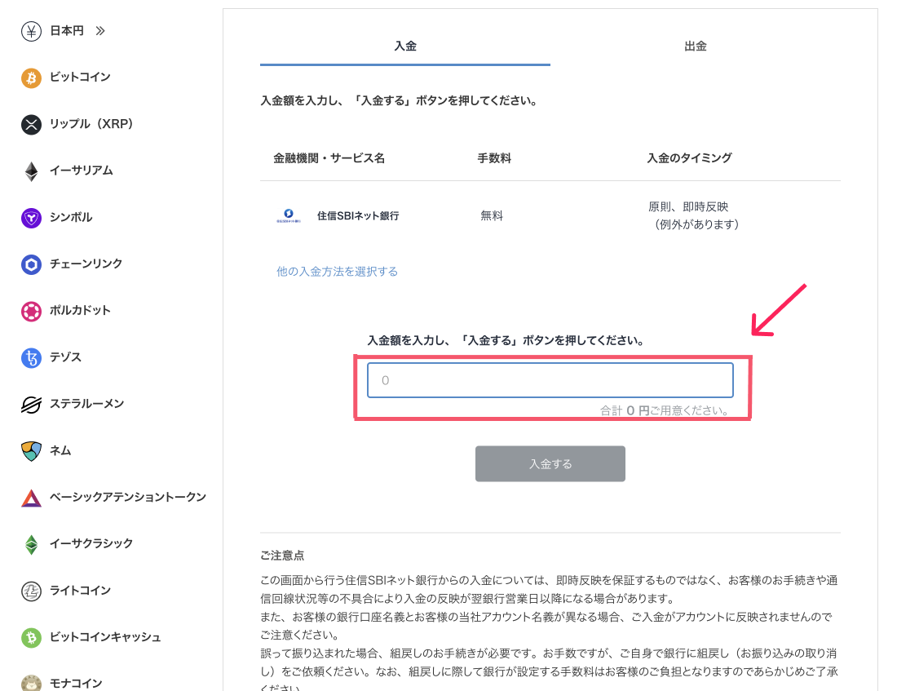Select the Tezos coin icon
897x691 pixels.
(x=31, y=357)
